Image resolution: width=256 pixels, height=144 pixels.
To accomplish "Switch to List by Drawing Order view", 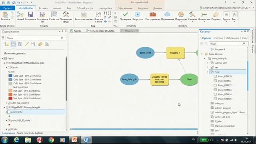I will [6, 44].
